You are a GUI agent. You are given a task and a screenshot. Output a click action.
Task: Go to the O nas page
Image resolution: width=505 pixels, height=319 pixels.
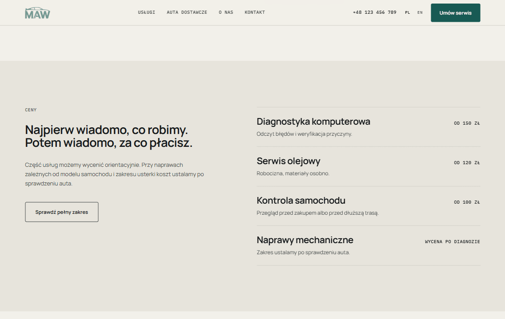[226, 12]
